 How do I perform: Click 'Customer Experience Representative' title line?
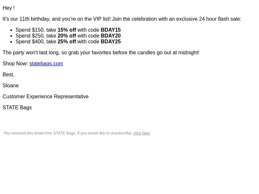point(46,96)
